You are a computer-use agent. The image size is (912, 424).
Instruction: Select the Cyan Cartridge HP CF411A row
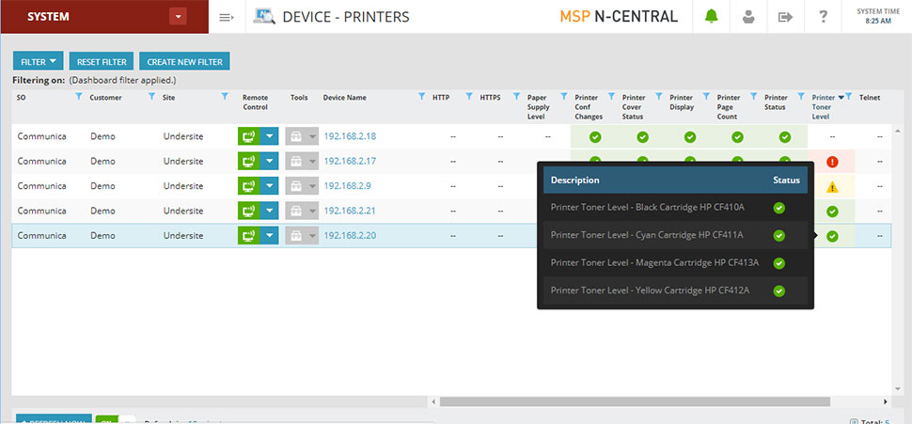[x=675, y=235]
